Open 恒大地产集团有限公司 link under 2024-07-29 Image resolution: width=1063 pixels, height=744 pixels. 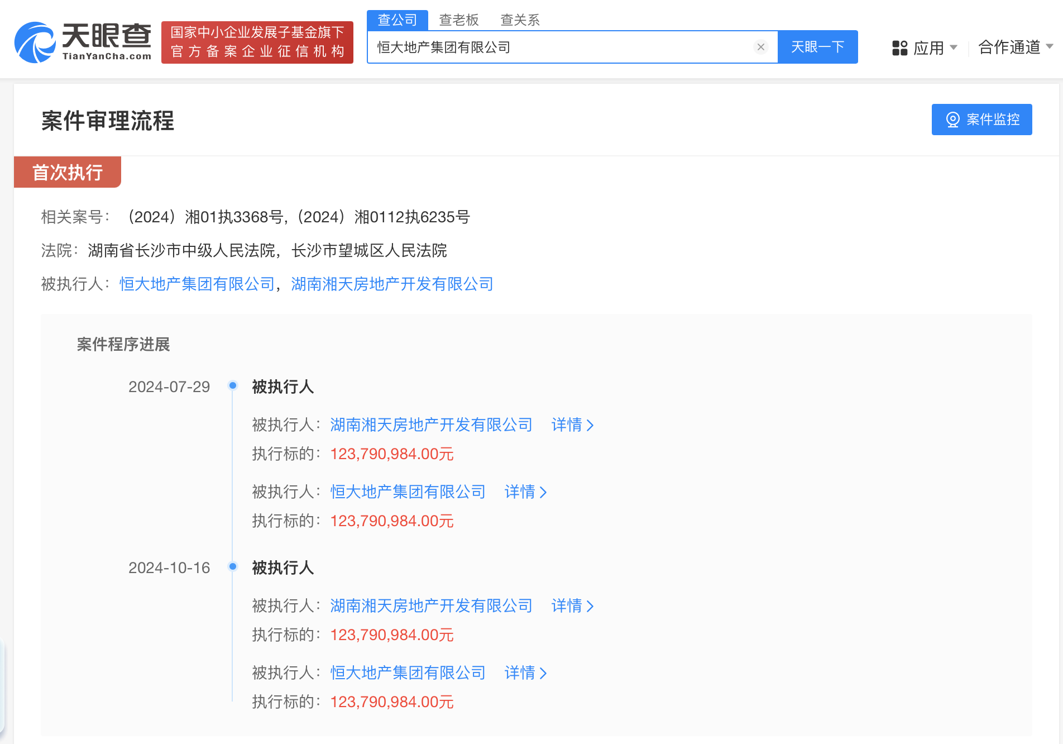tap(408, 492)
